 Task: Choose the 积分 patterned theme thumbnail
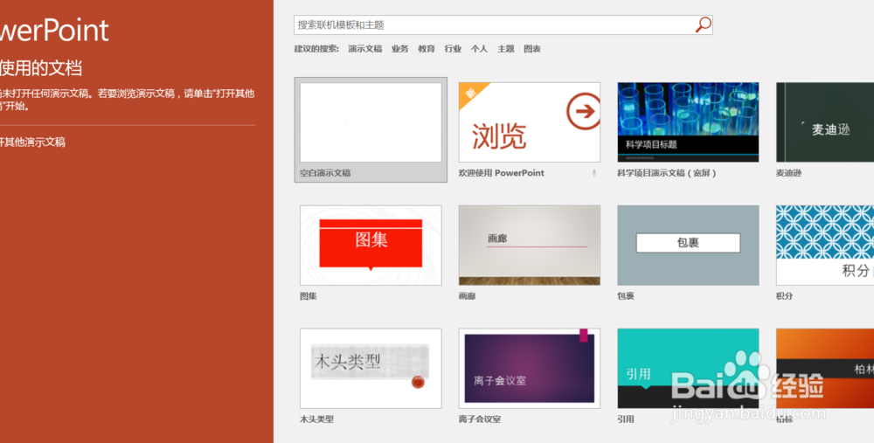coord(825,246)
